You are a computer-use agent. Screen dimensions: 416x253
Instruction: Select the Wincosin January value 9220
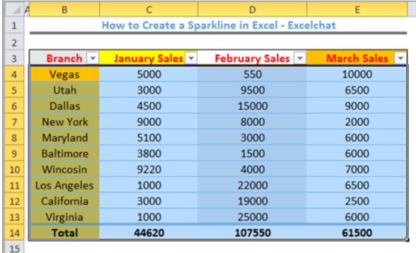pyautogui.click(x=149, y=169)
